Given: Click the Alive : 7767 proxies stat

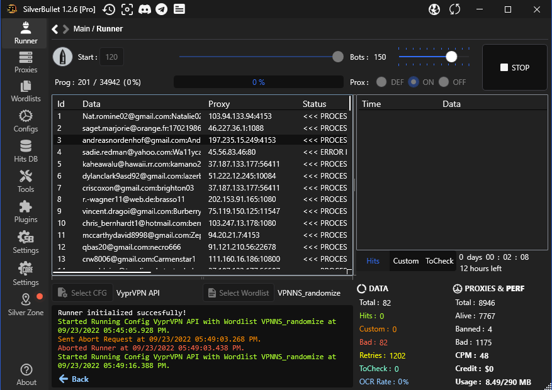Looking at the screenshot, I should coord(475,316).
